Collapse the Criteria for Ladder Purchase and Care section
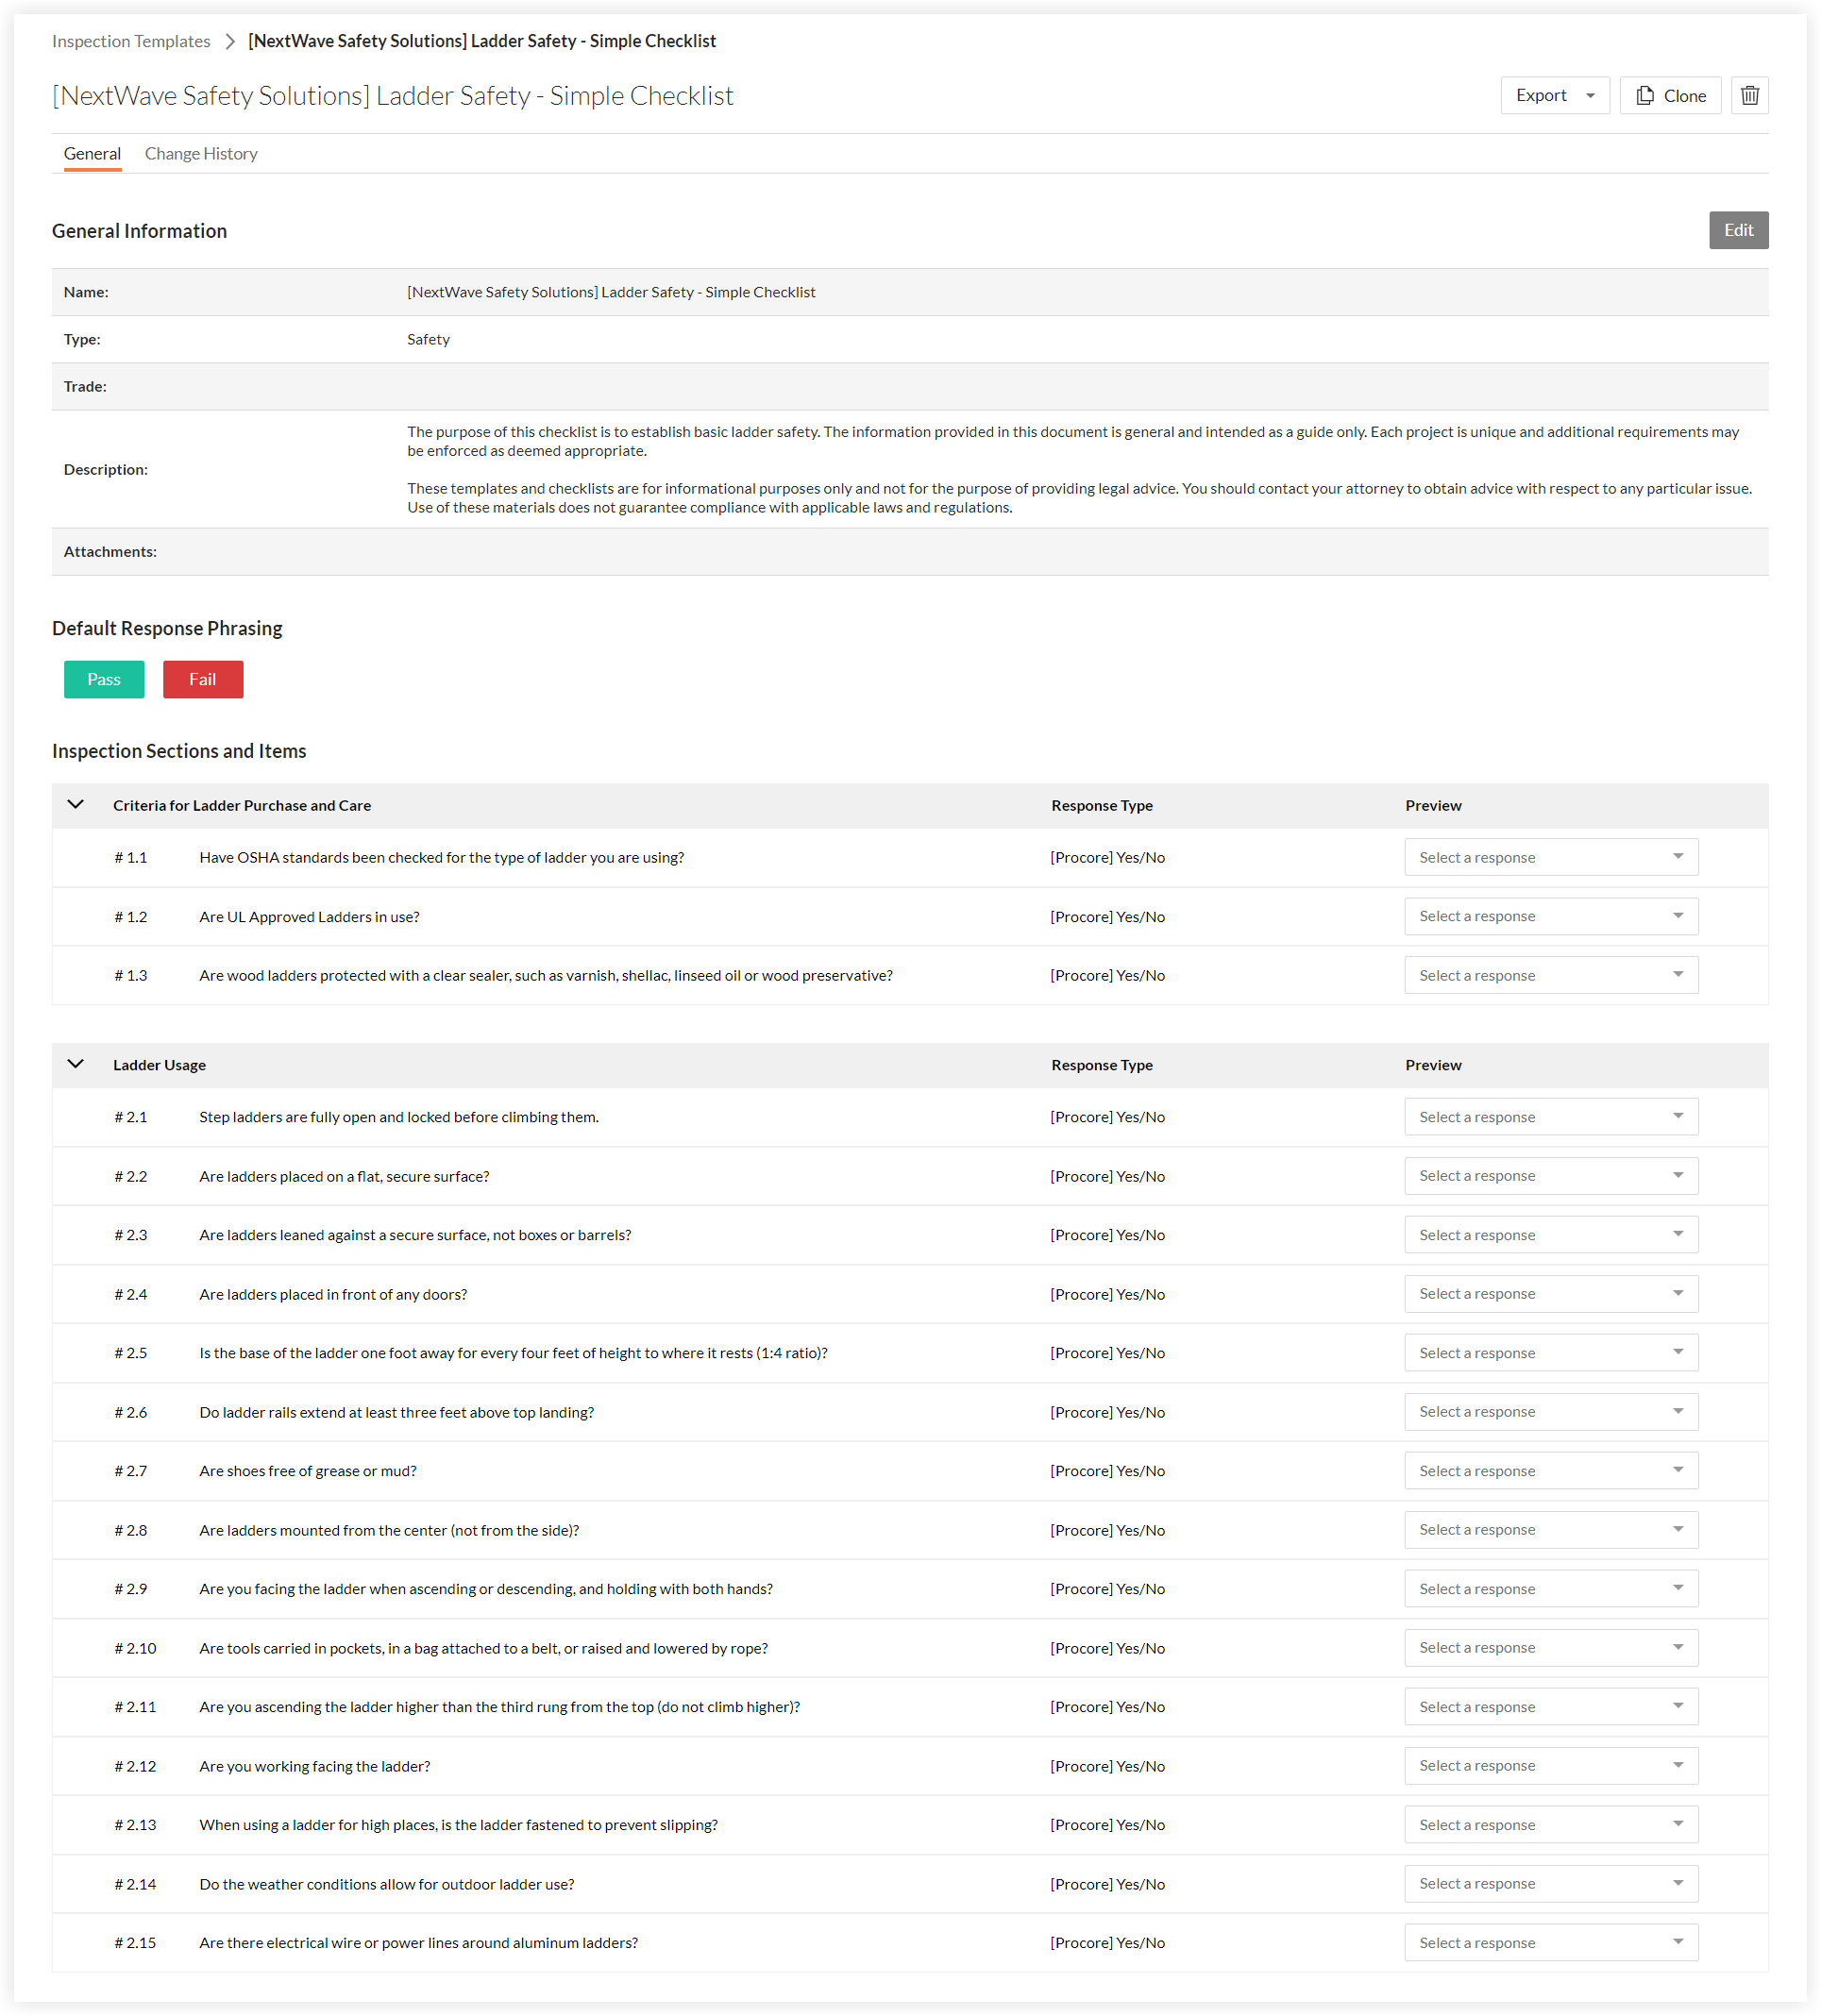This screenshot has height=2016, width=1821. (x=76, y=805)
